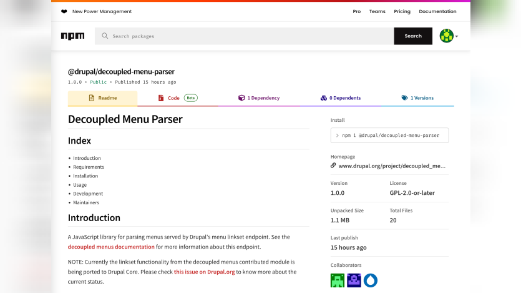Jump to Usage in index
Screen dimensions: 521x293
pyautogui.click(x=80, y=185)
